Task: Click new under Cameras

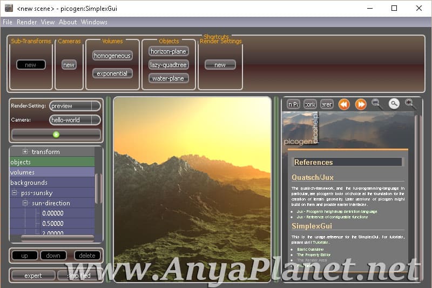Action: [x=69, y=65]
